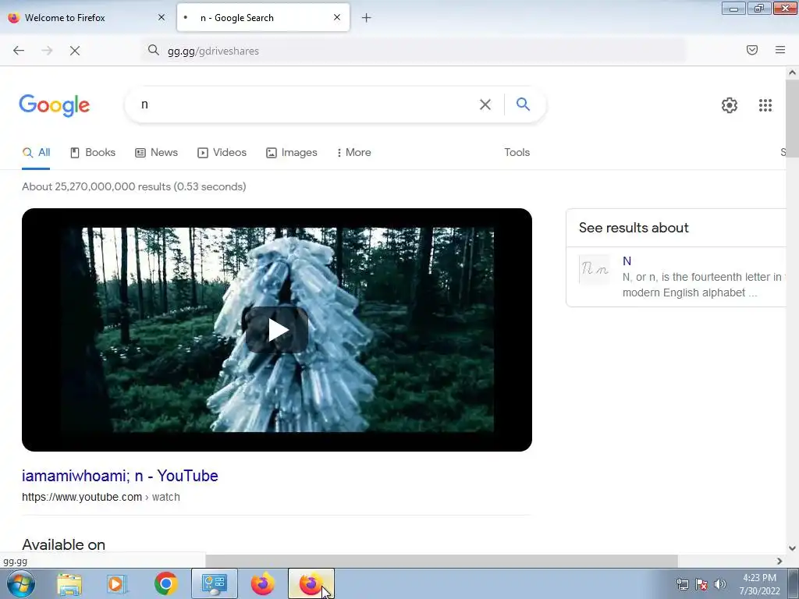Click horizontal scrollbar right arrow
This screenshot has height=599, width=799.
click(x=779, y=562)
